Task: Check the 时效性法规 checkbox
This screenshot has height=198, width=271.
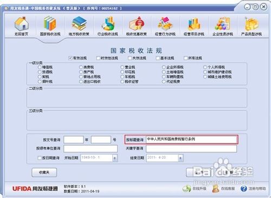Action: [98, 58]
